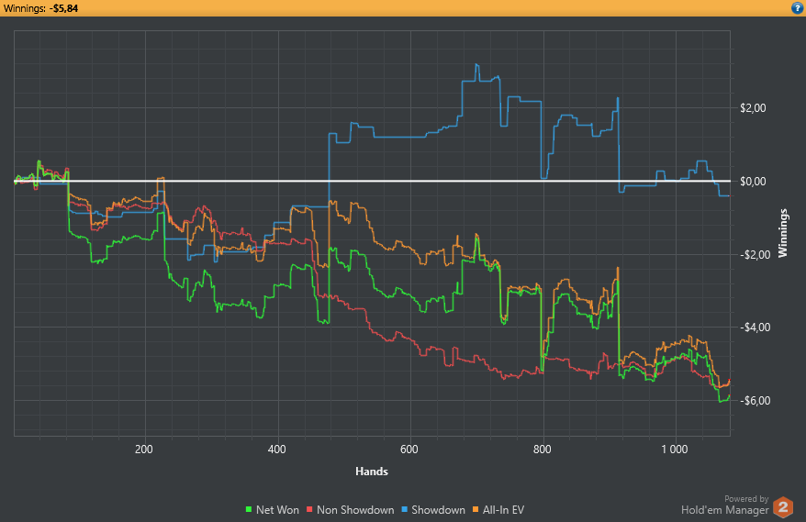Click the Showdown line peak near hand 700

[x=477, y=65]
